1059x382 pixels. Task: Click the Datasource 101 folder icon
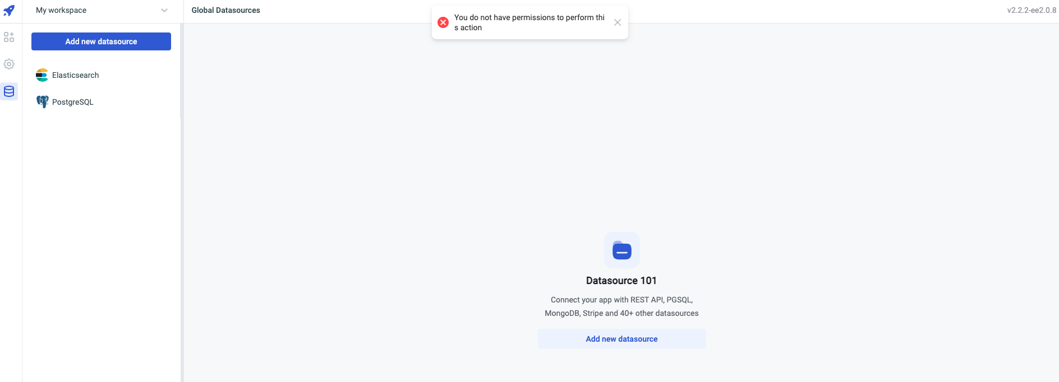click(621, 250)
